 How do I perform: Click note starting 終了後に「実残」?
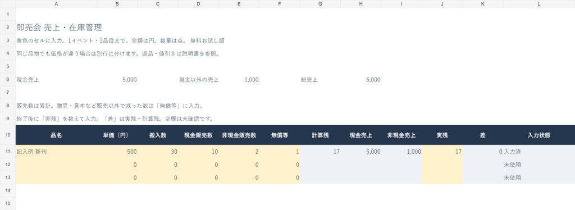click(x=115, y=119)
